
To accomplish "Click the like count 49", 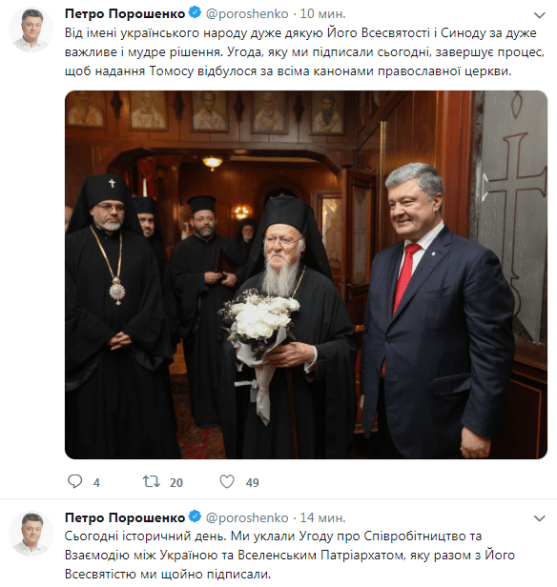I will 253,483.
